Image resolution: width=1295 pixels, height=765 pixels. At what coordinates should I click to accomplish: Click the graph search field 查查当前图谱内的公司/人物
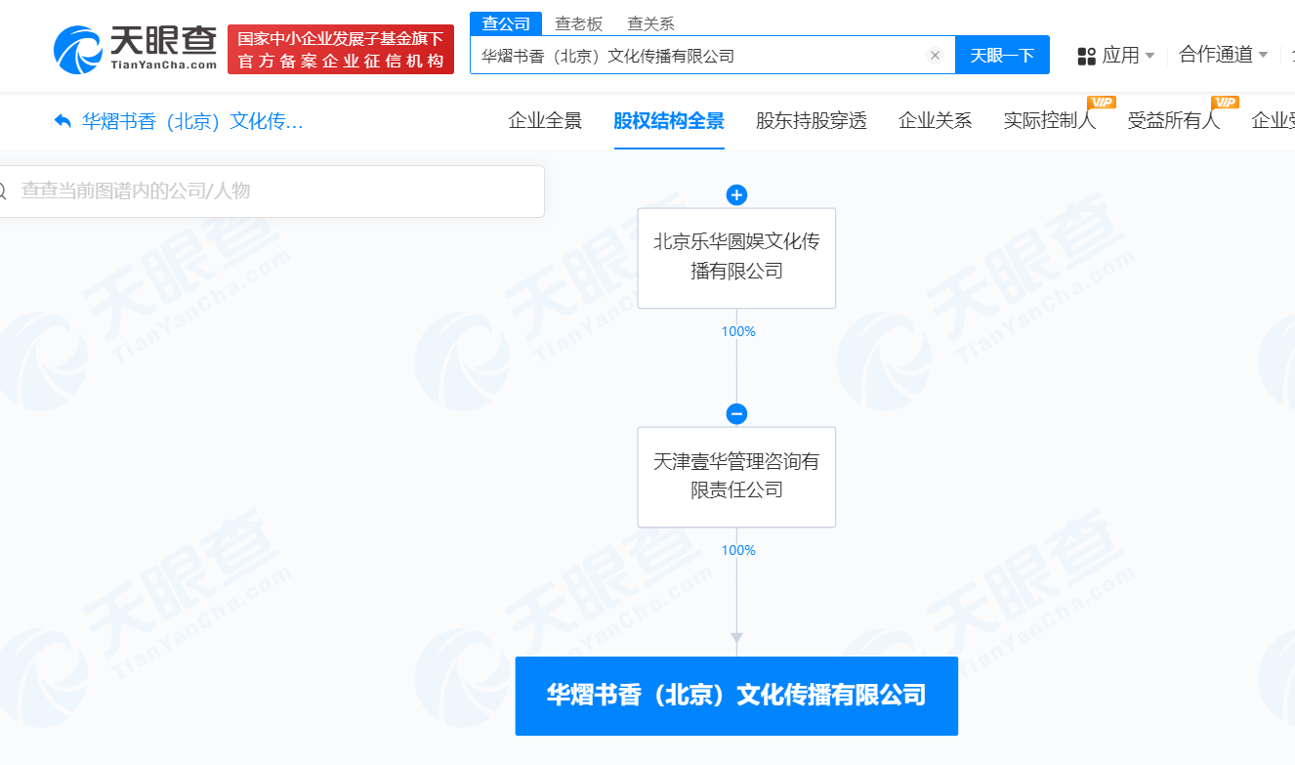pyautogui.click(x=272, y=191)
